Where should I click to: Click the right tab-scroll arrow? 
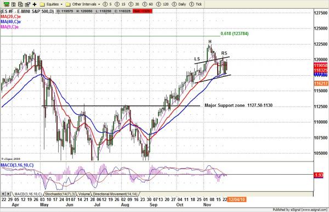8,194
